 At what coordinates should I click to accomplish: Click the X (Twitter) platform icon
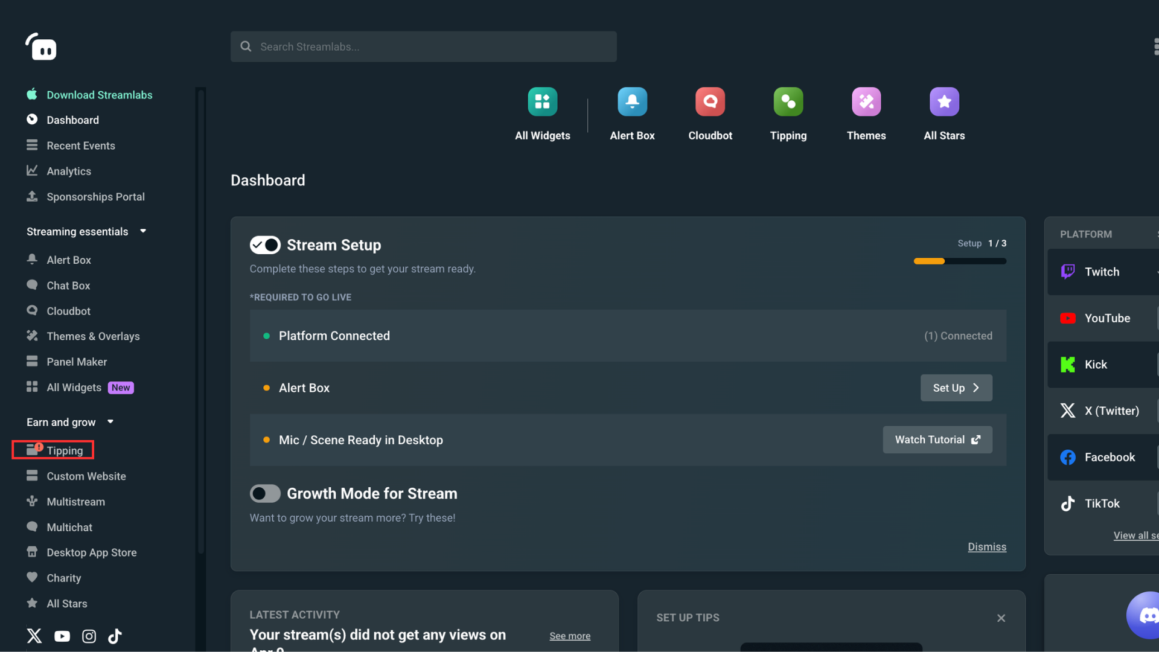tap(1068, 411)
